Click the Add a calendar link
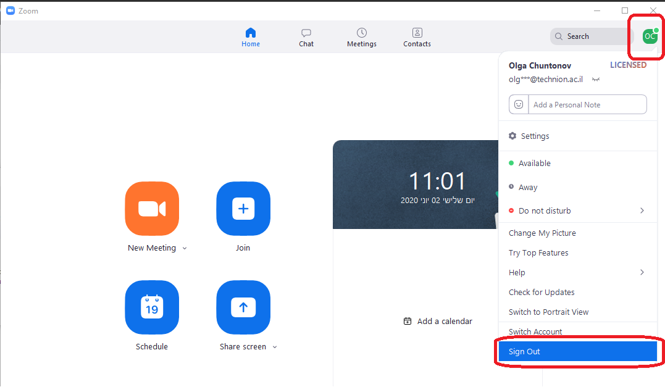The image size is (665, 387). [x=438, y=322]
